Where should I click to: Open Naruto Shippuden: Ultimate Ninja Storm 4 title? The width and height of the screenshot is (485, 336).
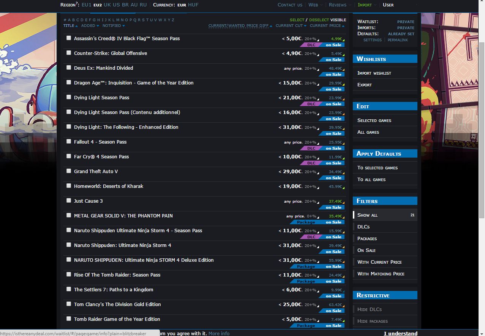(122, 245)
